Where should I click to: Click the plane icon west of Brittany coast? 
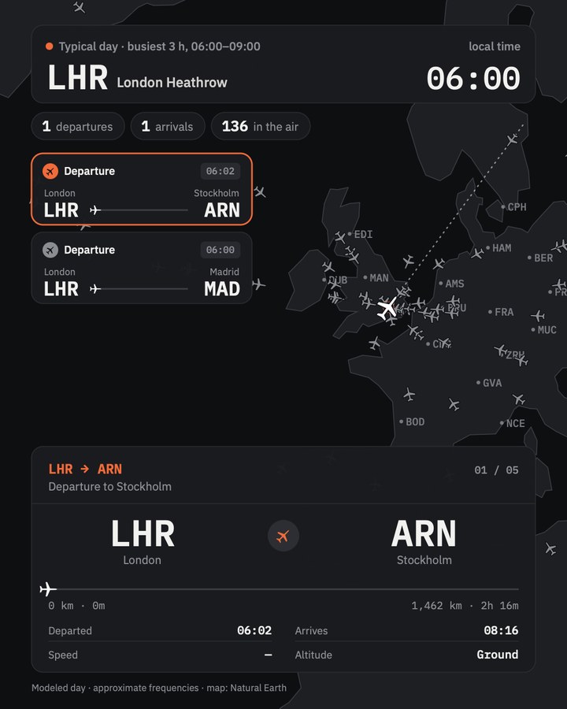point(374,343)
